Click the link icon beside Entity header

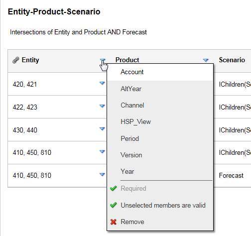click(16, 60)
